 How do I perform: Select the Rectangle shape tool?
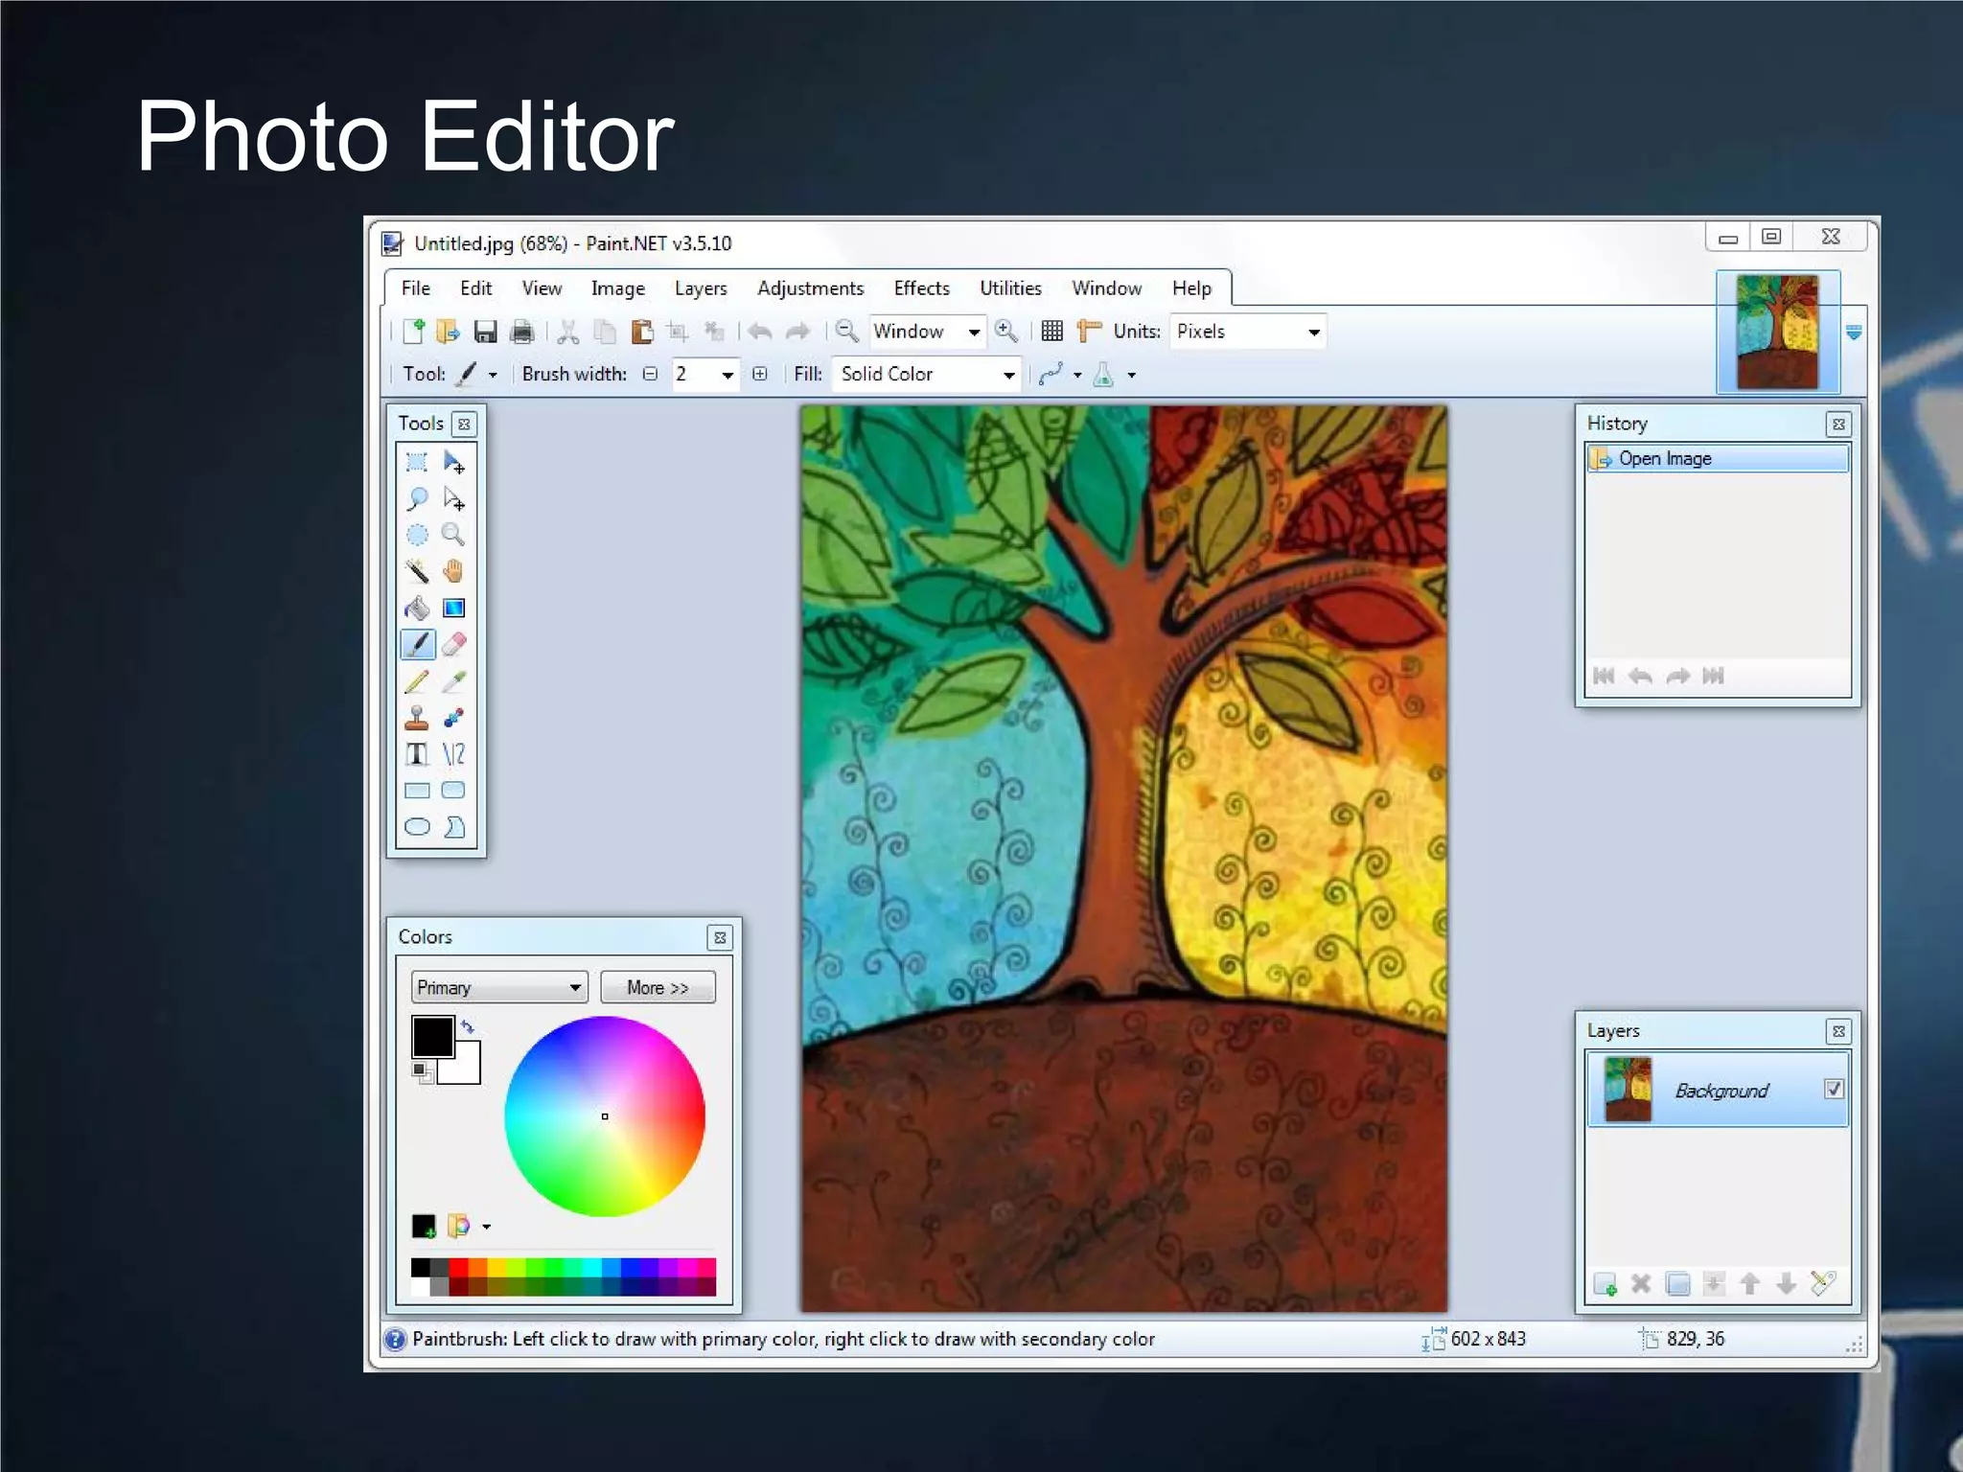[417, 791]
